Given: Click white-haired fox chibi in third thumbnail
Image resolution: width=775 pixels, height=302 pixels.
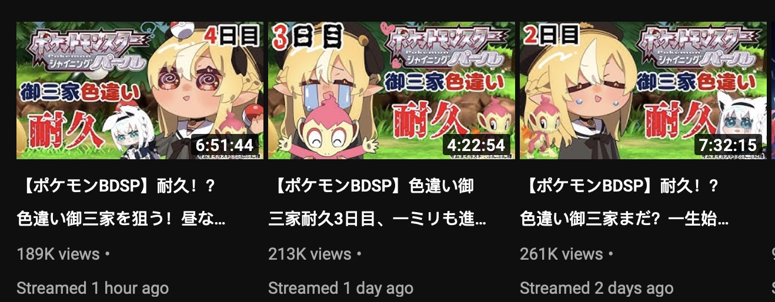Looking at the screenshot, I should [743, 122].
